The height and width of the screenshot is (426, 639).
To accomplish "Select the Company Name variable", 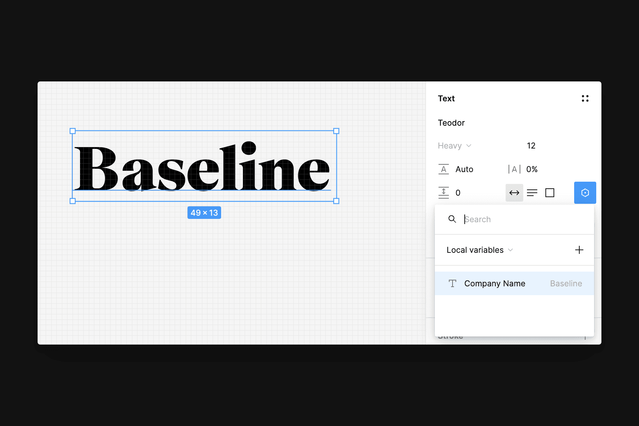I will [x=514, y=283].
